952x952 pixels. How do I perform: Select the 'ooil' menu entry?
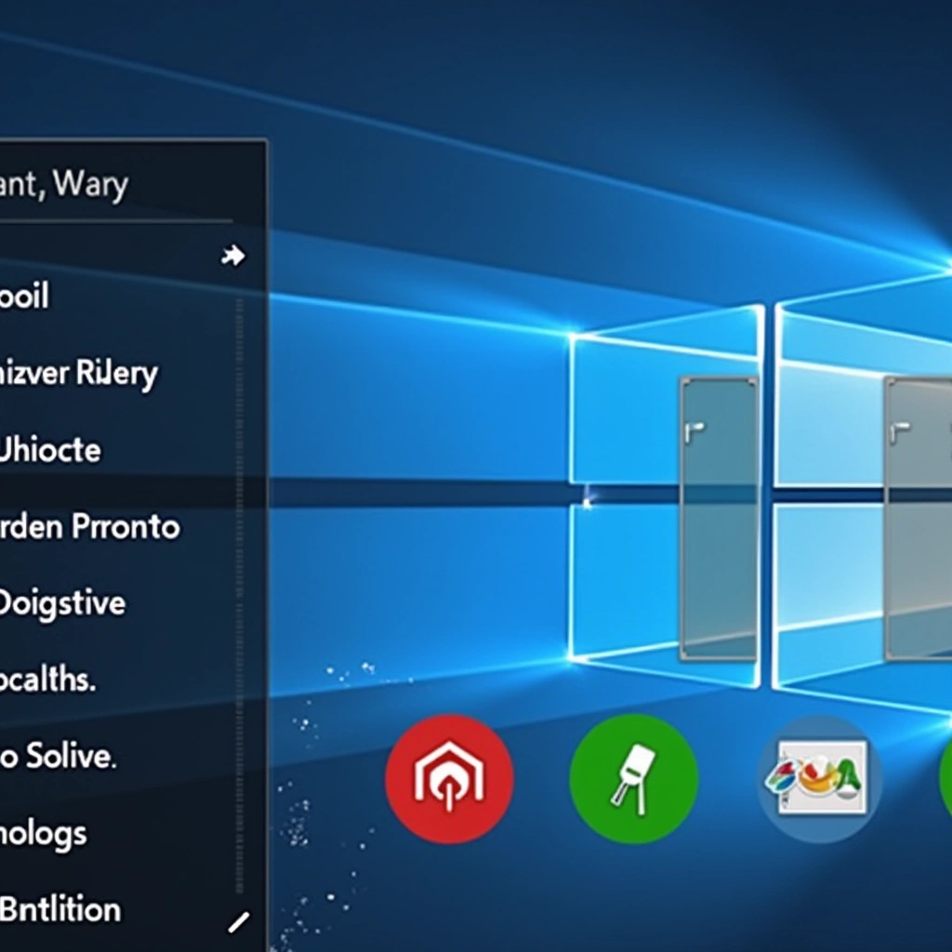coord(24,296)
